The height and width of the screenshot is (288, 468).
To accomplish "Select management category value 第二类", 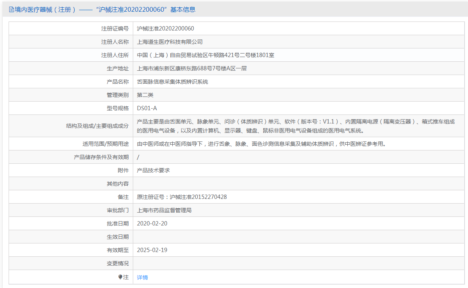I will click(145, 95).
